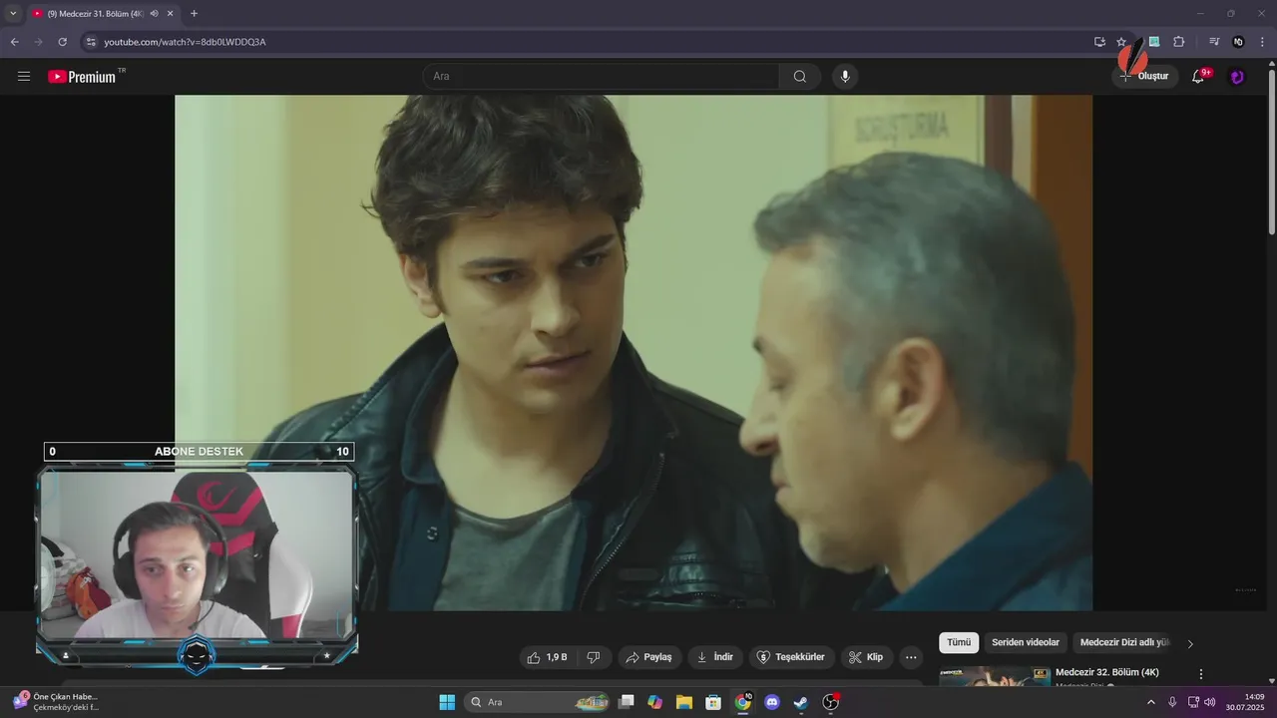Share the video via Paylaş

648,657
